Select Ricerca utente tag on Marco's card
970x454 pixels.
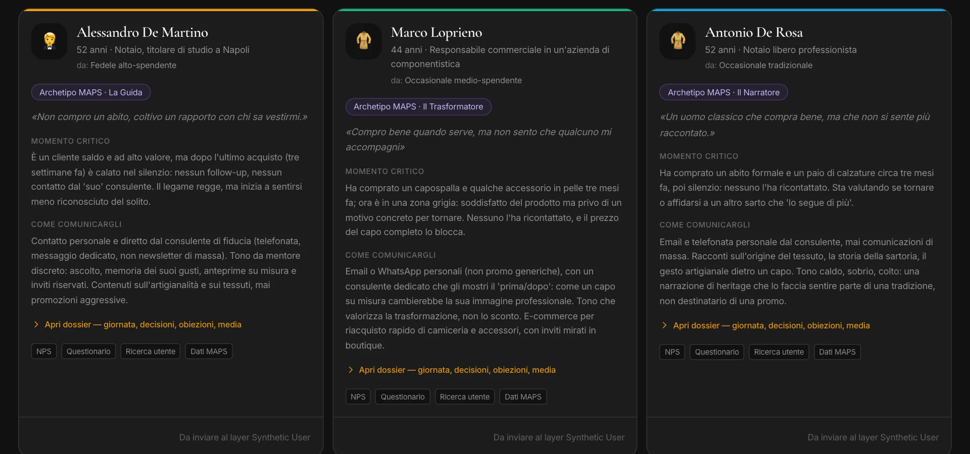click(465, 396)
